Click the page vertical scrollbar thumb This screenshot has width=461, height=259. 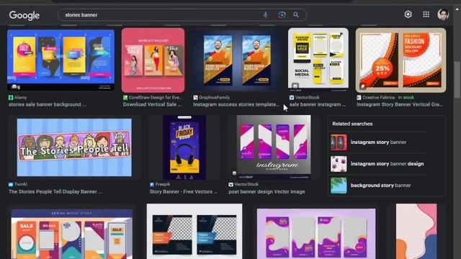pyautogui.click(x=457, y=79)
